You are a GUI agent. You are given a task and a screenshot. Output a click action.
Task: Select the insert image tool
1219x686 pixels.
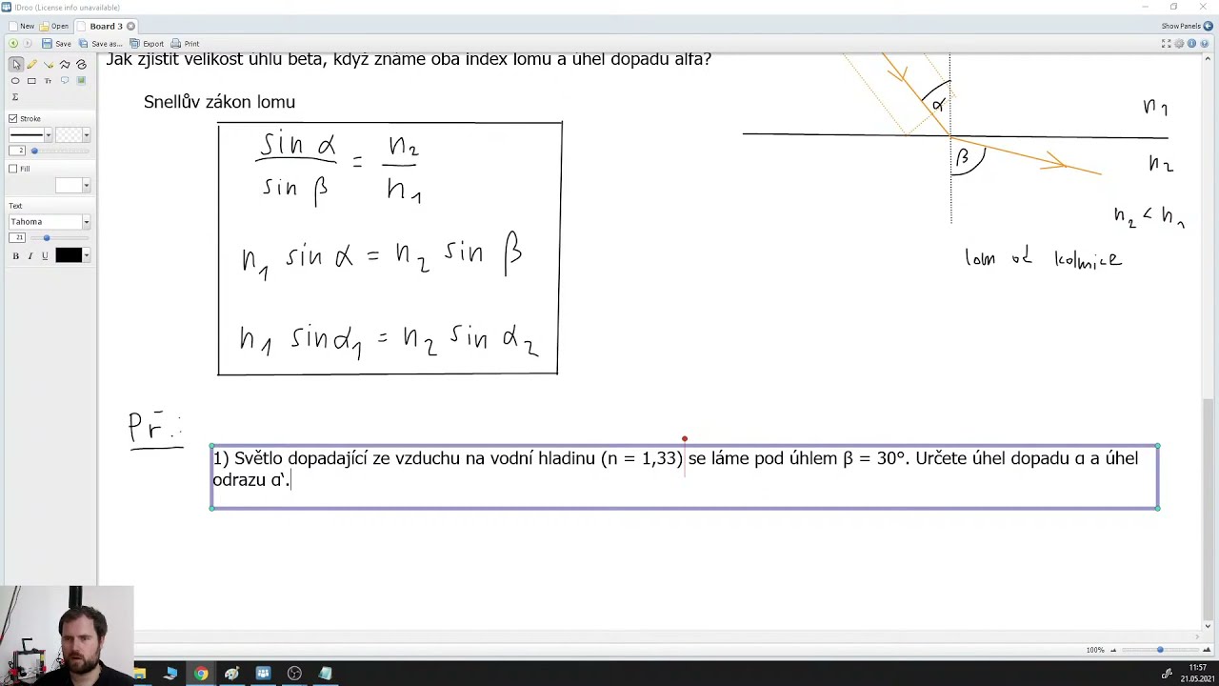pyautogui.click(x=81, y=81)
